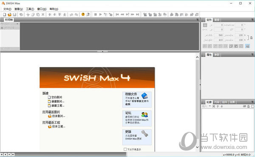
Task: Switch to the 内容 tab
Action: point(217,102)
